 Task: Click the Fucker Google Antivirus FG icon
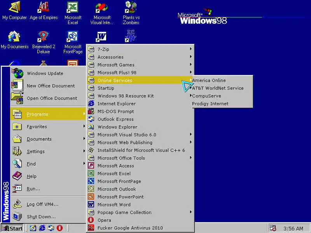(x=91, y=228)
